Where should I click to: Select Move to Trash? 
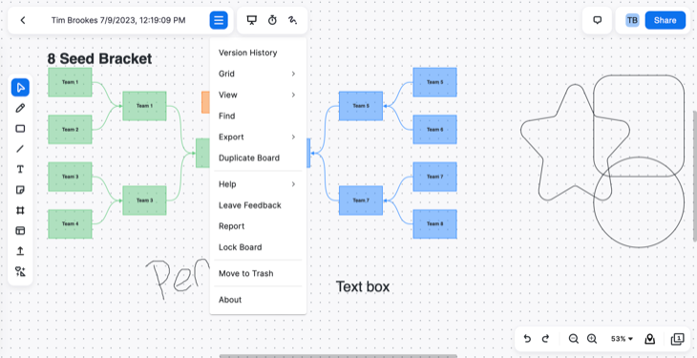pos(258,273)
